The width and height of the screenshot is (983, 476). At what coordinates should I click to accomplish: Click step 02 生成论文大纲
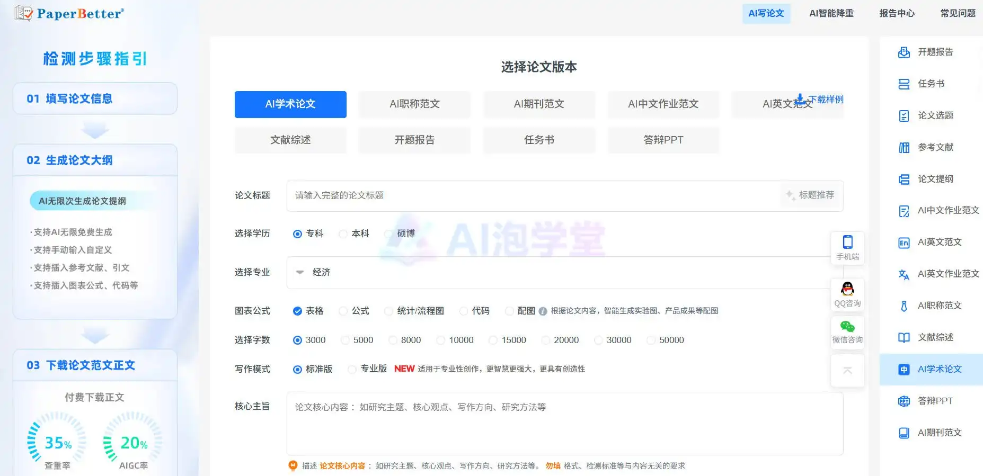[x=95, y=160]
